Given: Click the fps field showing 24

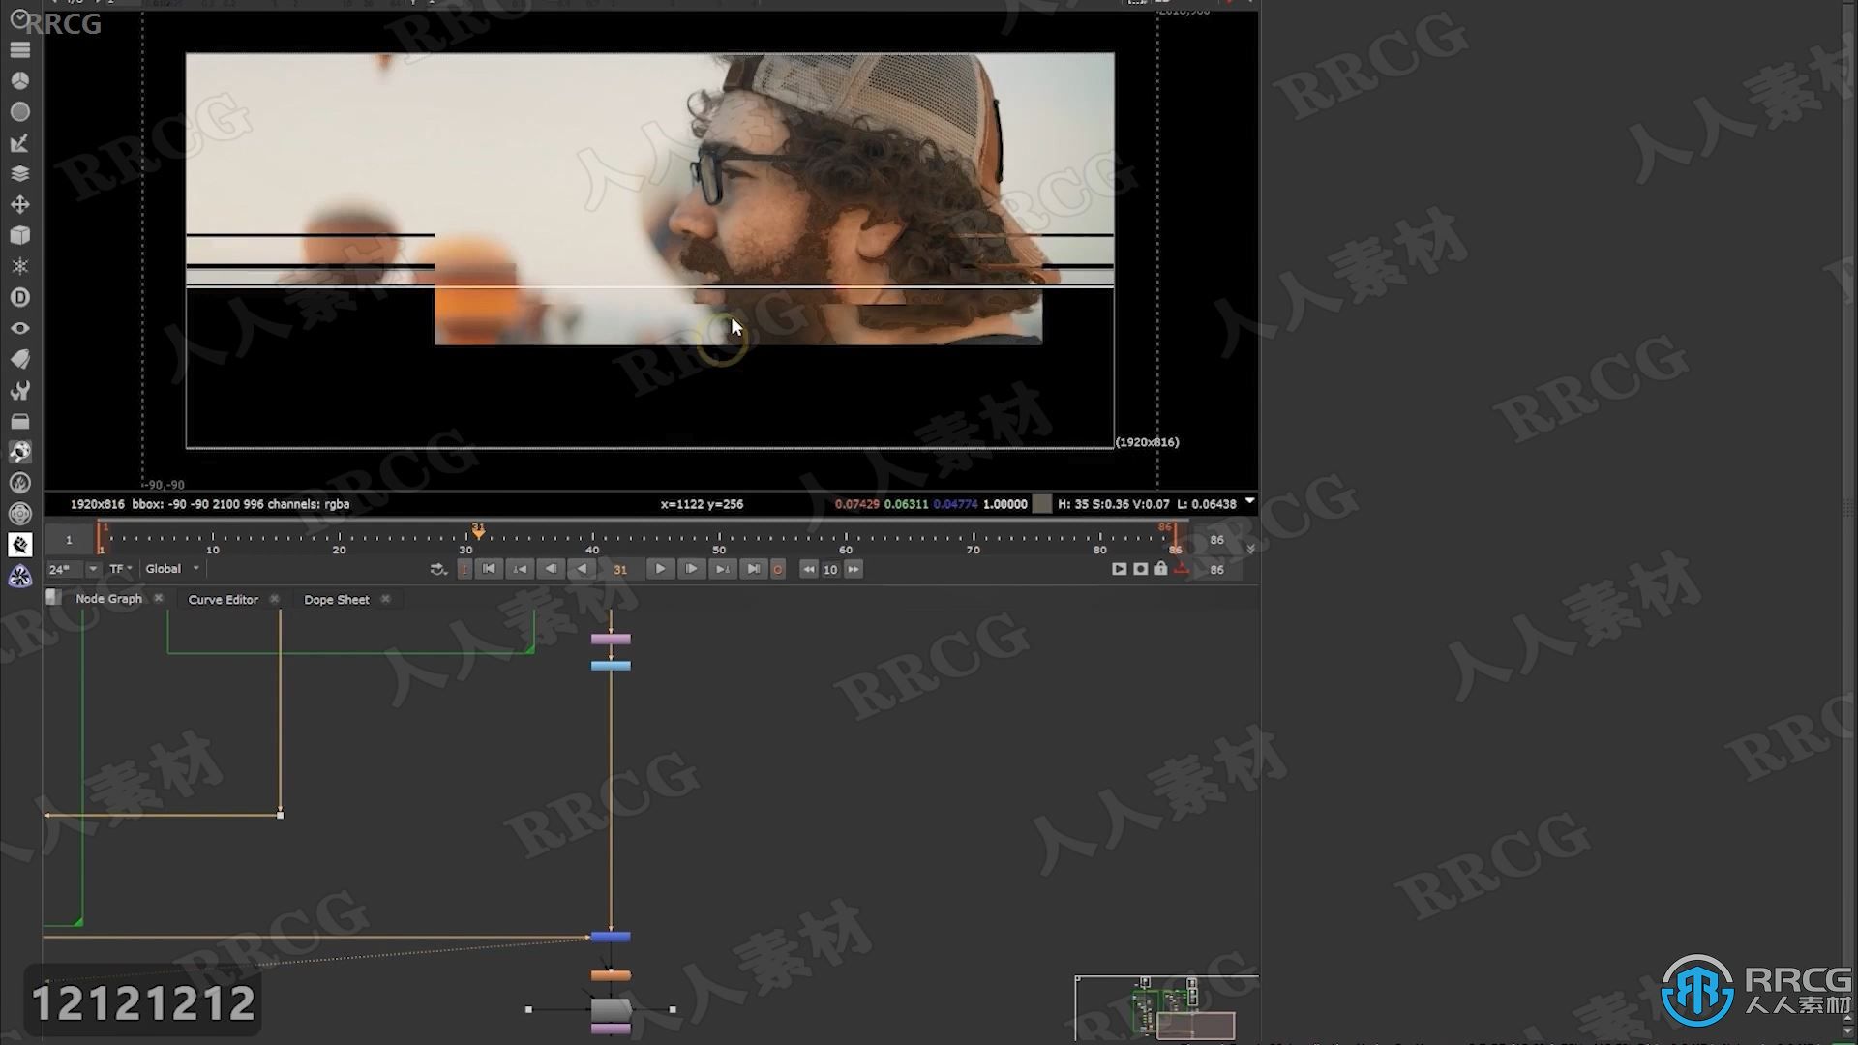Looking at the screenshot, I should tap(64, 569).
